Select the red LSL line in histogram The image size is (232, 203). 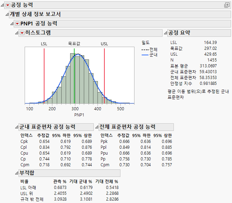coord(44,76)
